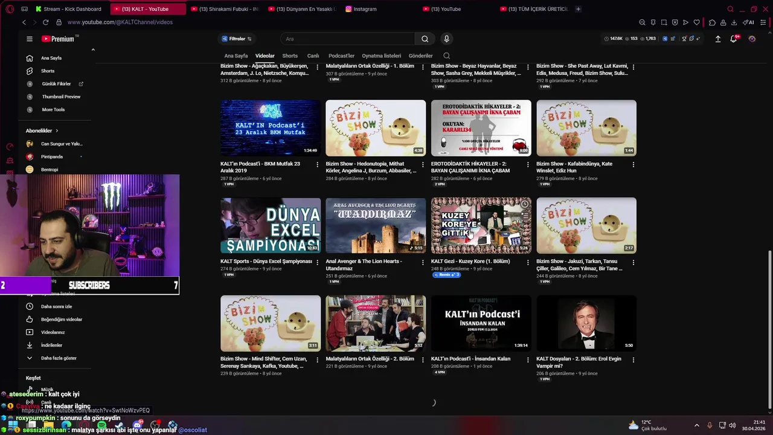Open Pintipanda subscription channel
This screenshot has width=773, height=435.
(52, 156)
